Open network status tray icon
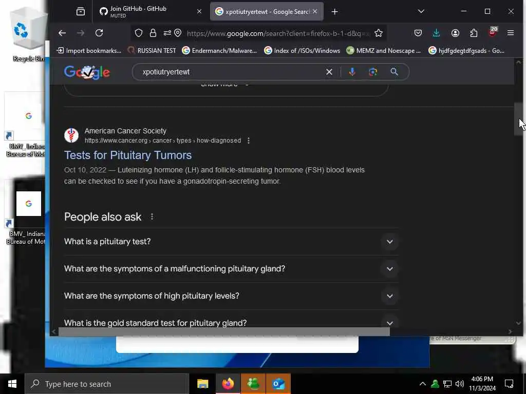This screenshot has height=394, width=526. tap(447, 384)
